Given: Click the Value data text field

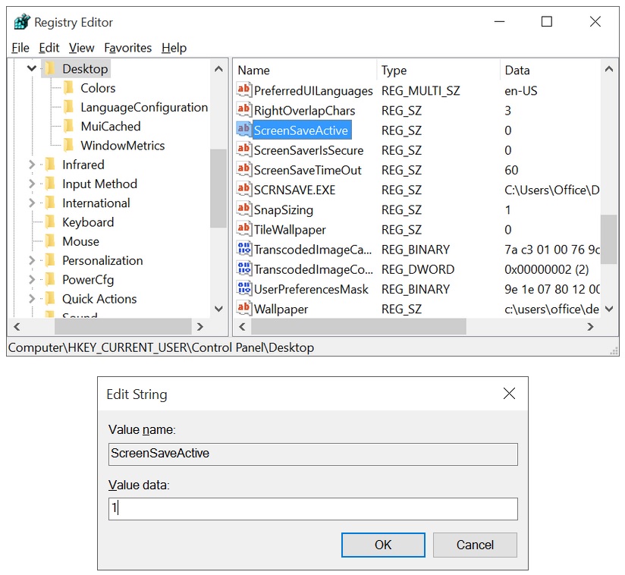Looking at the screenshot, I should click(x=312, y=509).
